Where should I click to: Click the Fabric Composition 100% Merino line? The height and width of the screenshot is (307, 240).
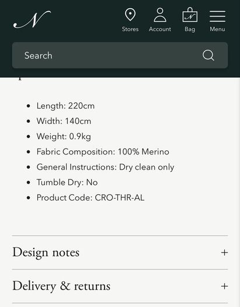tap(103, 151)
